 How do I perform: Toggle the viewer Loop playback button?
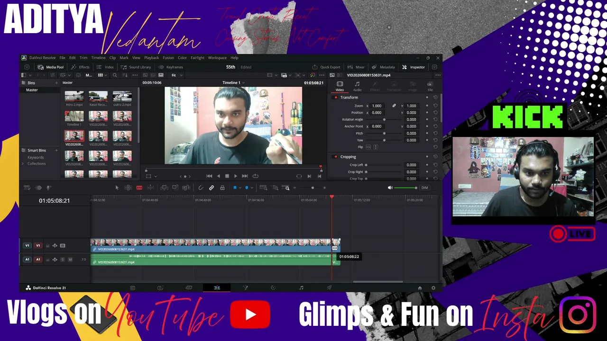(256, 176)
